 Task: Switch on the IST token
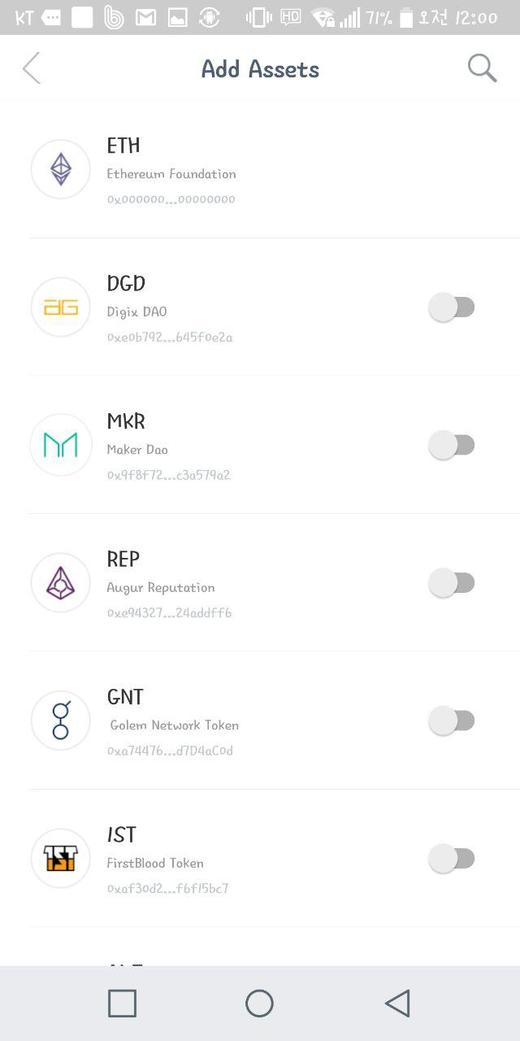pyautogui.click(x=453, y=858)
